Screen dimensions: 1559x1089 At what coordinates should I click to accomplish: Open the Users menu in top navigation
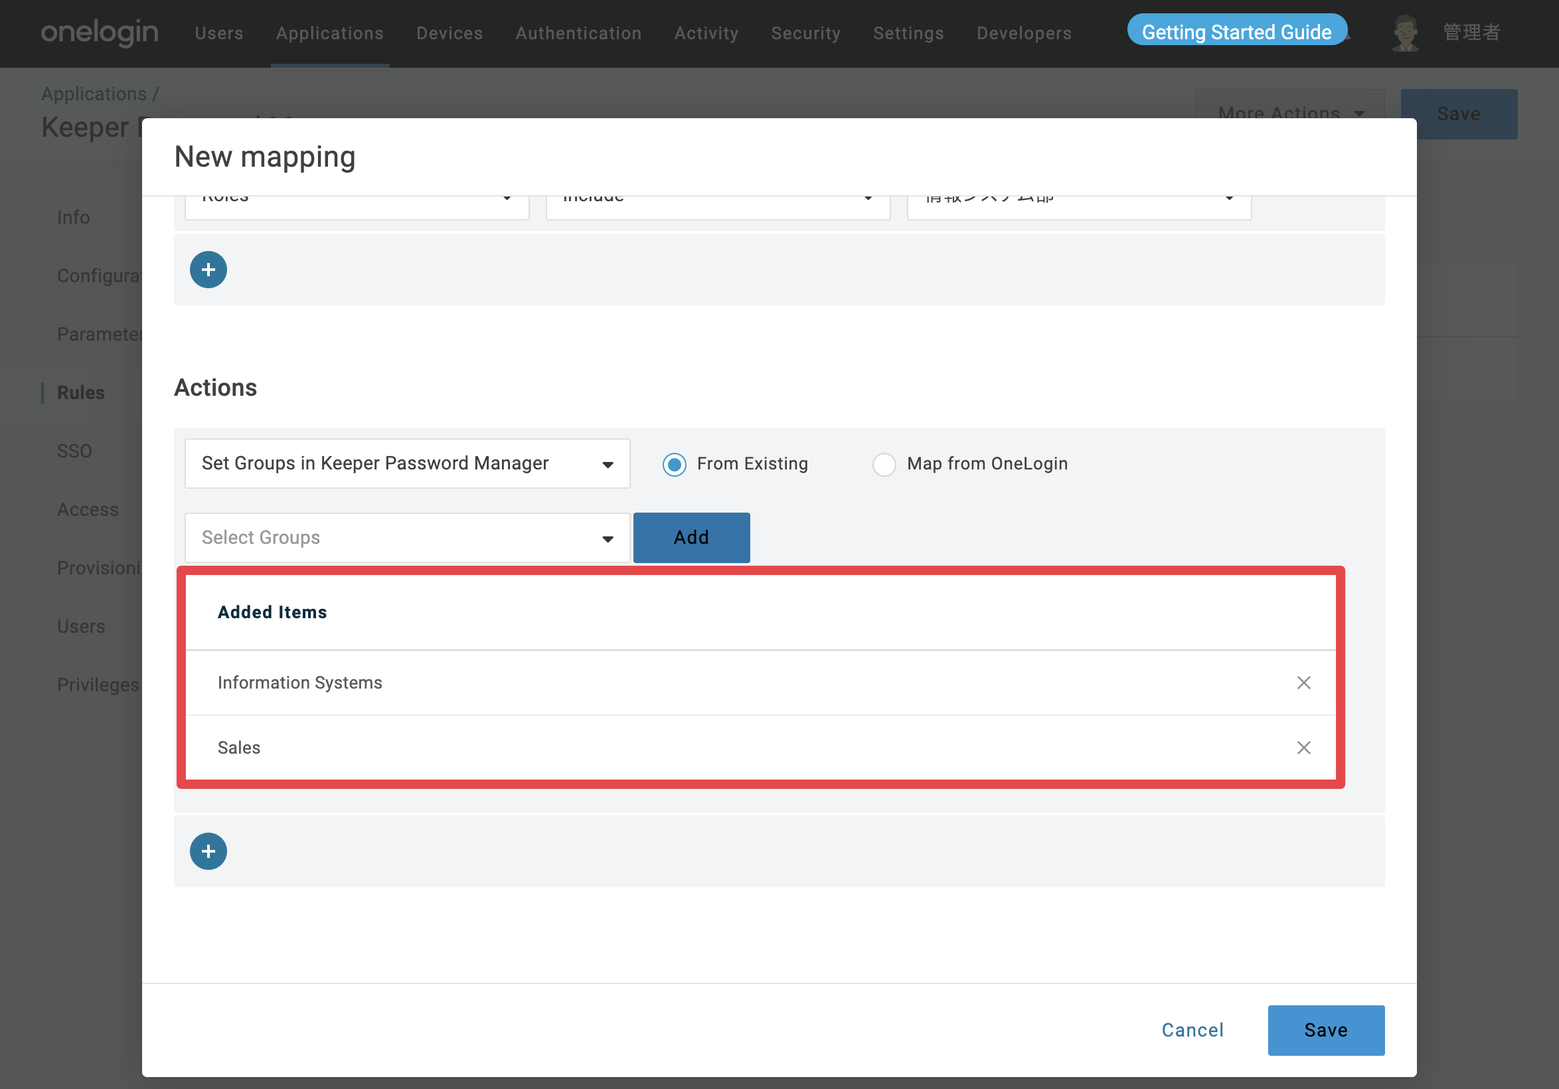click(218, 33)
